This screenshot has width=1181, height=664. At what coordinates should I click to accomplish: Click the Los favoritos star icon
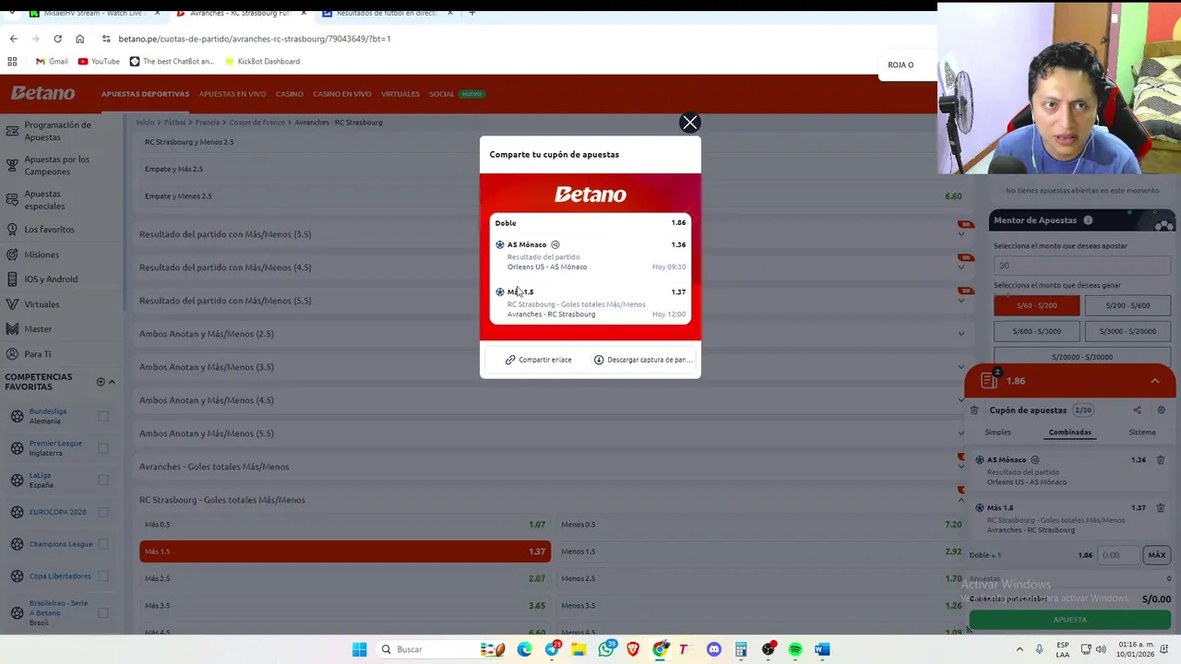pos(13,229)
